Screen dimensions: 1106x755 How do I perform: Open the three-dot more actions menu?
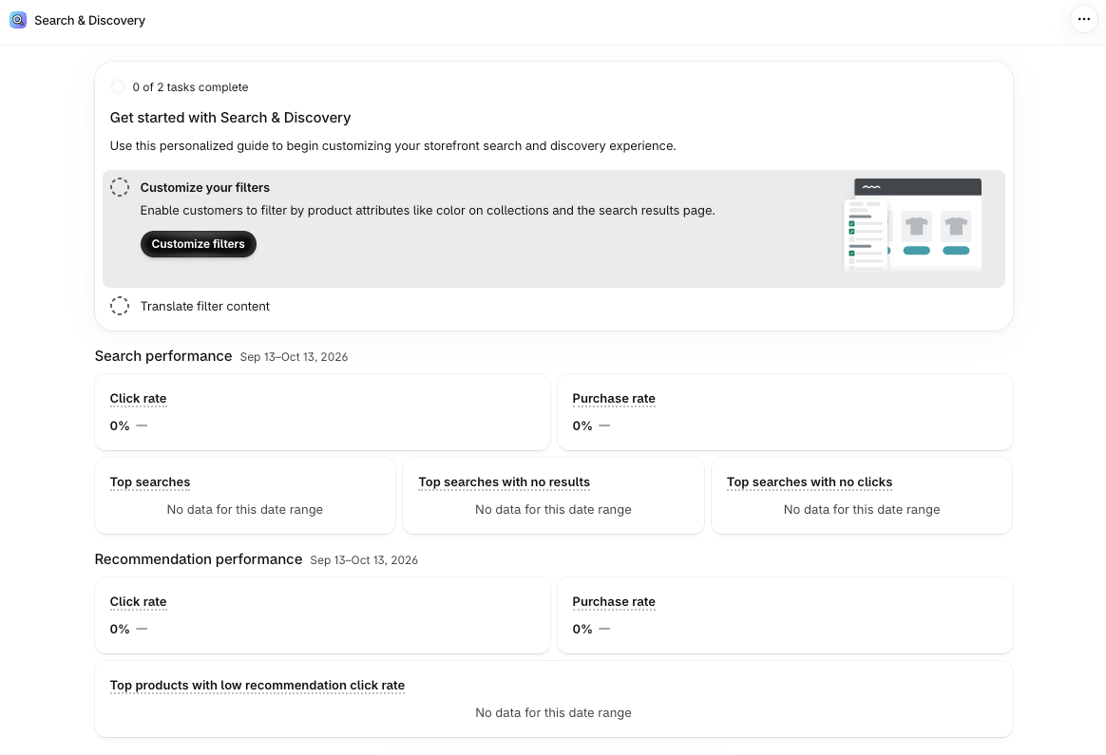[1084, 20]
